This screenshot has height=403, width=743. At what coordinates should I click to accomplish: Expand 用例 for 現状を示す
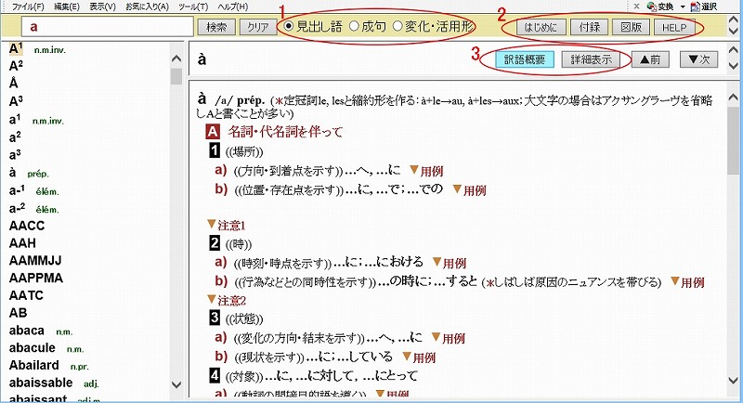pyautogui.click(x=419, y=357)
